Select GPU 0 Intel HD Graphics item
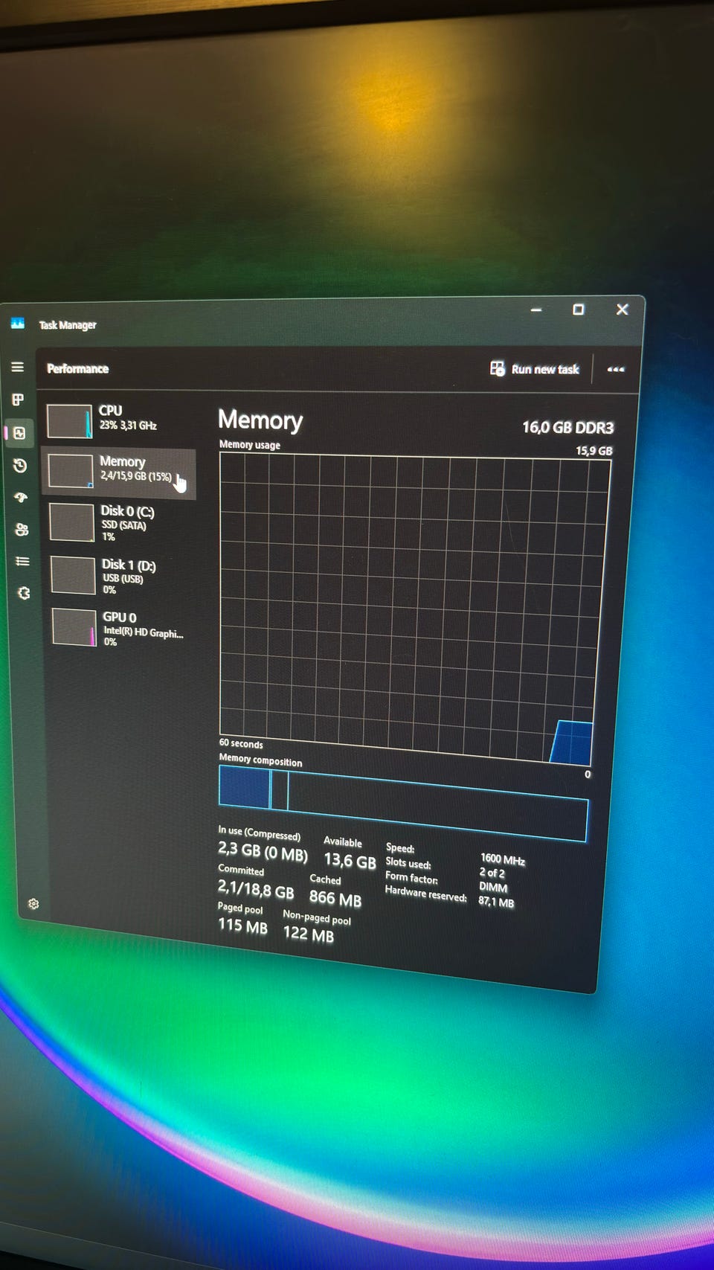714x1270 pixels. pyautogui.click(x=123, y=628)
